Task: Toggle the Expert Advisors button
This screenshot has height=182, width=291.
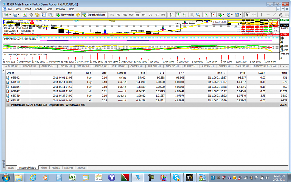Action: (94, 15)
